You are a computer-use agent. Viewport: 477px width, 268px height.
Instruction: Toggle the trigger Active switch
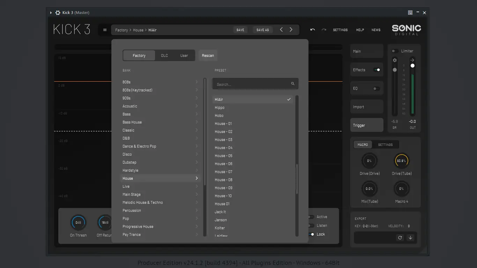coord(311,217)
